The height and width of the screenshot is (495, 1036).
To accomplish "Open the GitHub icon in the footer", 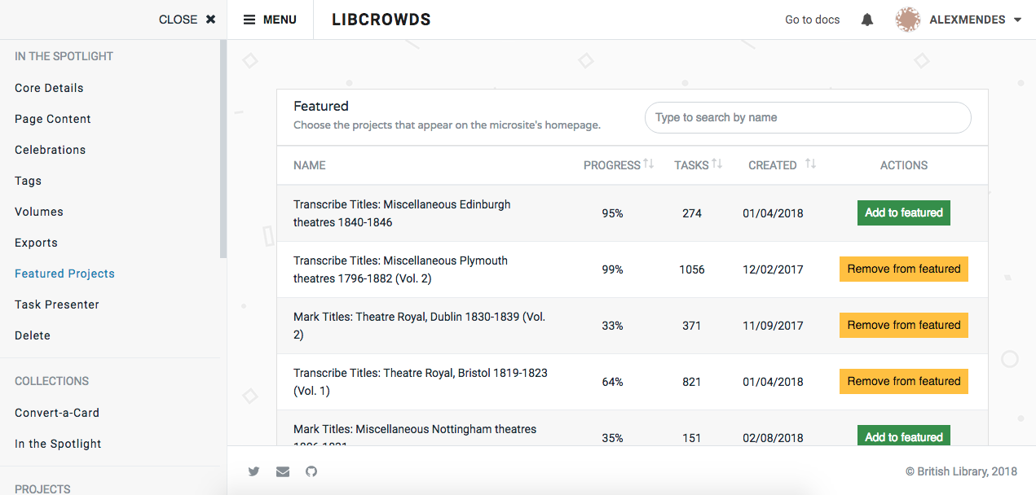I will point(311,471).
